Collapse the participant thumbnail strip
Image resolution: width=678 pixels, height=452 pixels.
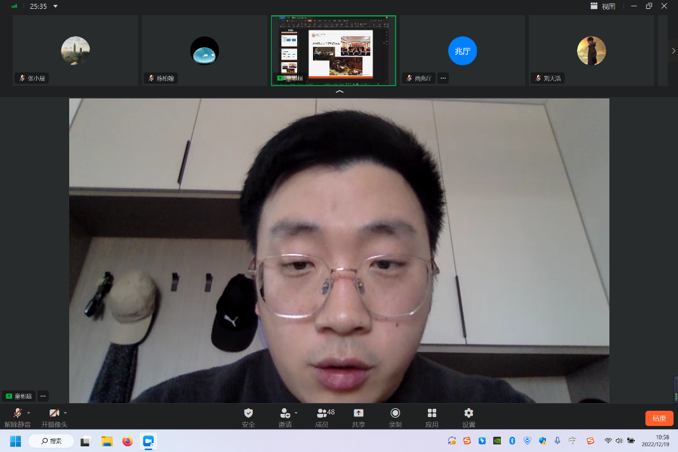pos(340,92)
